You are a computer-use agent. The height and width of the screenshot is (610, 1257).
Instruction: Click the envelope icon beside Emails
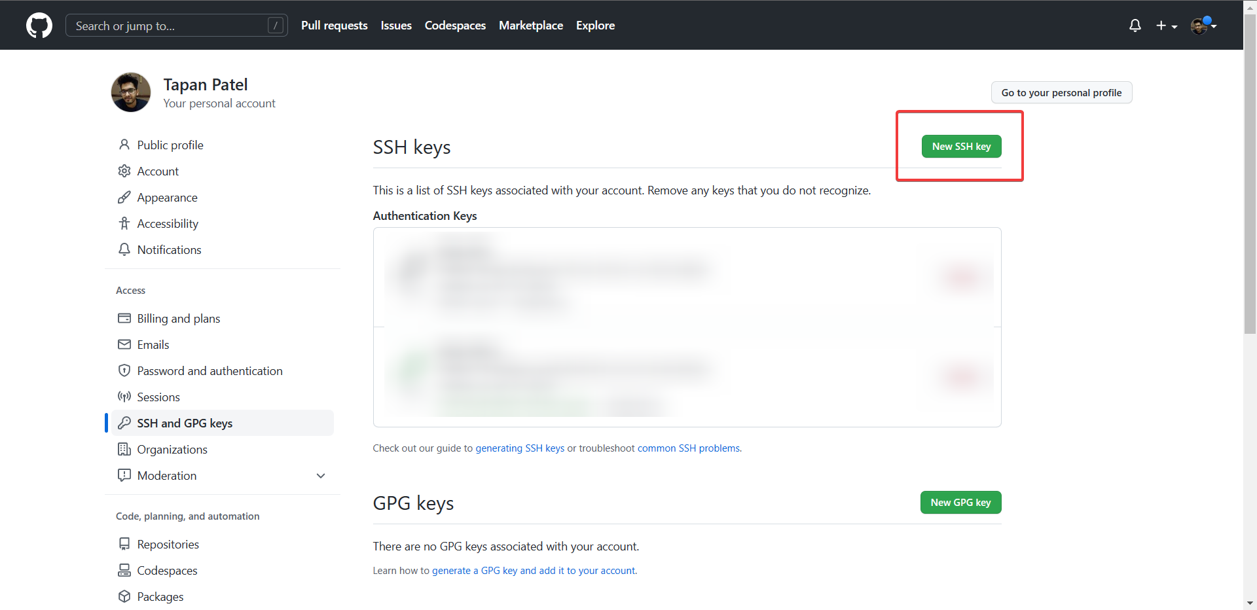124,344
